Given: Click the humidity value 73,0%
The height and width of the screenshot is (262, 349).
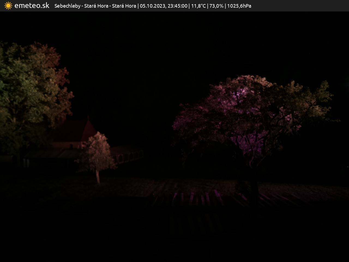Looking at the screenshot, I should pyautogui.click(x=216, y=6).
